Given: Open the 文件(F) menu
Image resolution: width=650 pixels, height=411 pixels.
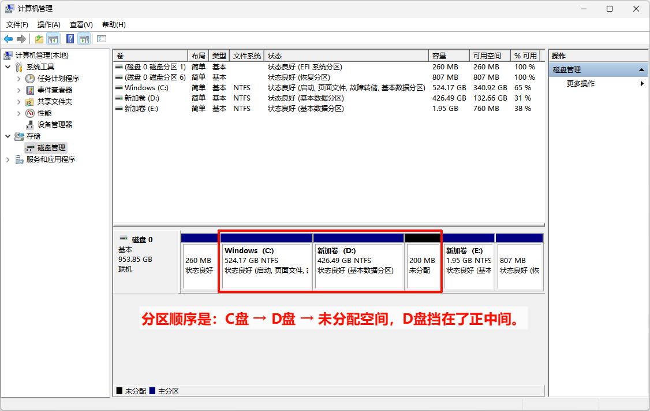Looking at the screenshot, I should pos(17,25).
